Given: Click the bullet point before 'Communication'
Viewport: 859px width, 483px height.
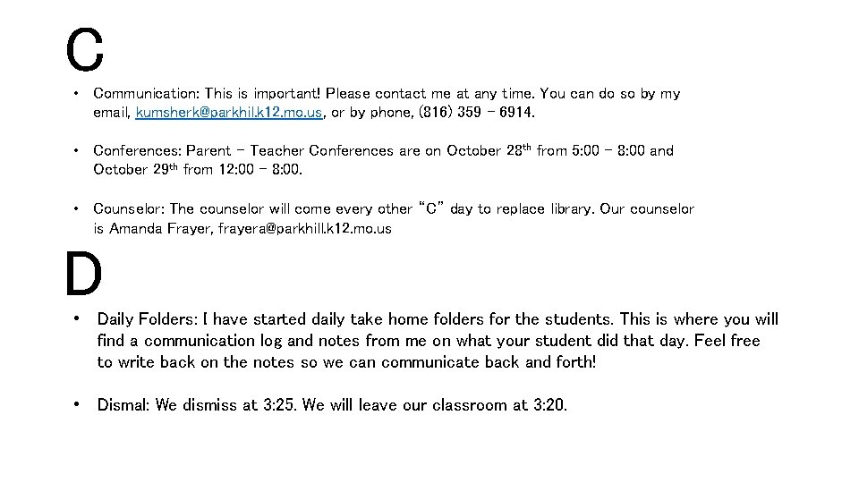Looking at the screenshot, I should [79, 94].
